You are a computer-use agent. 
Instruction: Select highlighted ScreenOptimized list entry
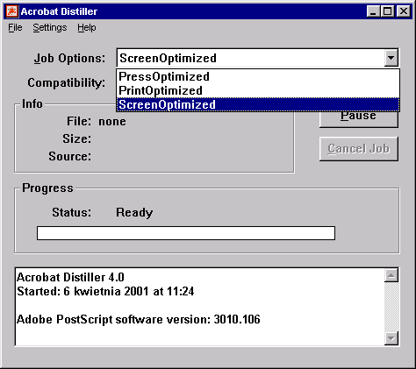[258, 104]
